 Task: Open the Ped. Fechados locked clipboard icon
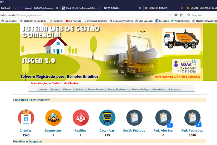(193, 118)
